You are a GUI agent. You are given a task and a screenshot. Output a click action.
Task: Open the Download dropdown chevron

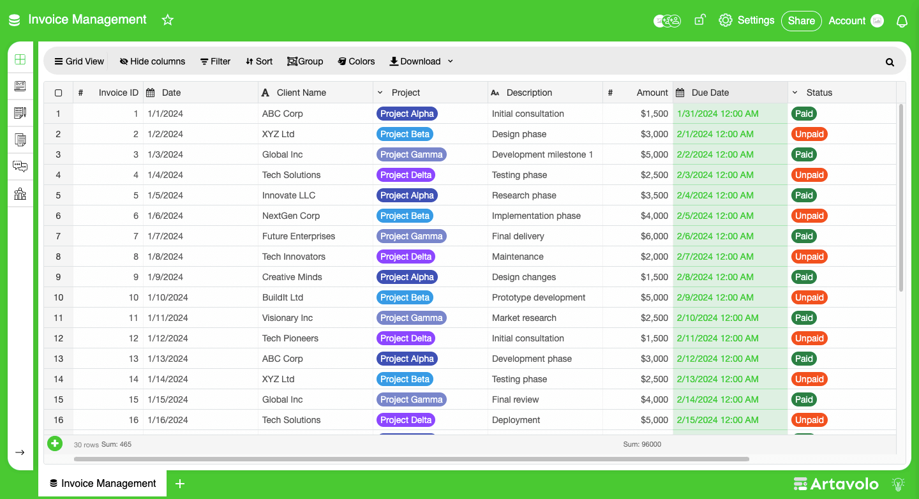tap(450, 61)
